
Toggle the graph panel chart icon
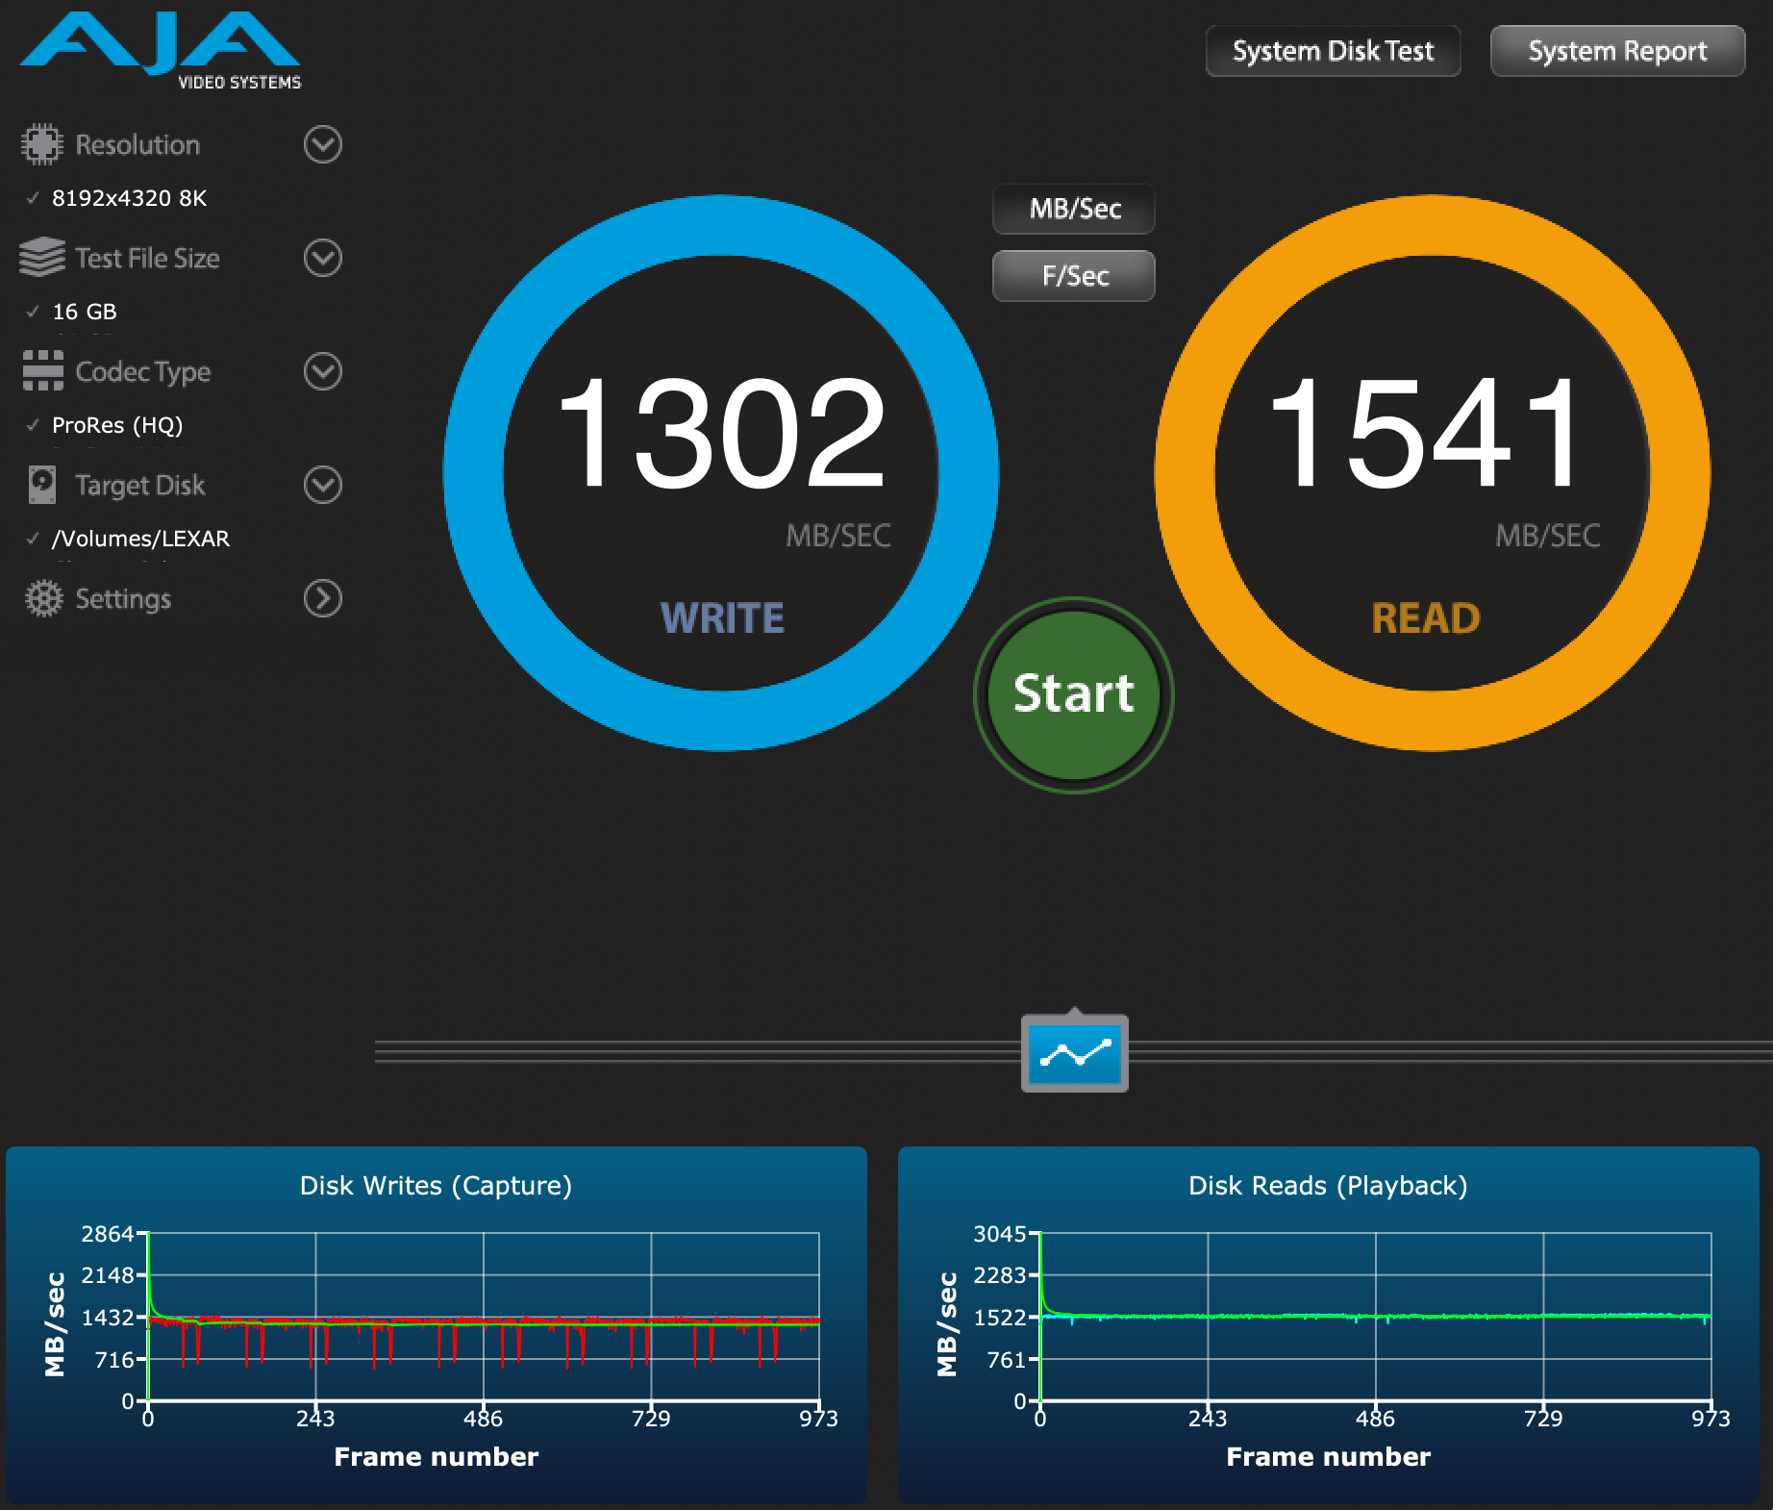[x=1074, y=1054]
